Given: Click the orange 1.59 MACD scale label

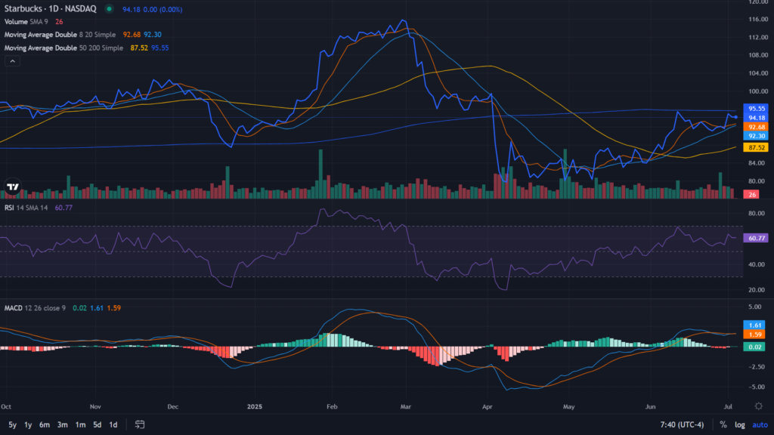Looking at the screenshot, I should (x=754, y=335).
